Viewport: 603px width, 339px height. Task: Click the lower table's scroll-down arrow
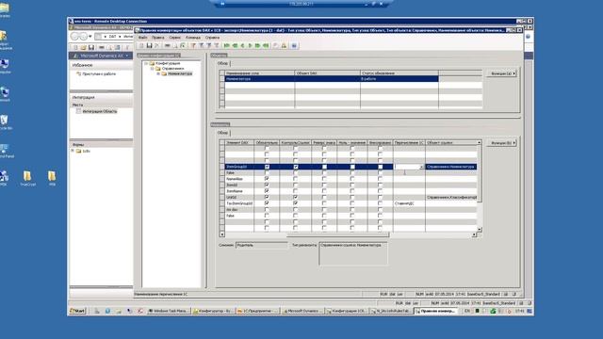point(480,230)
